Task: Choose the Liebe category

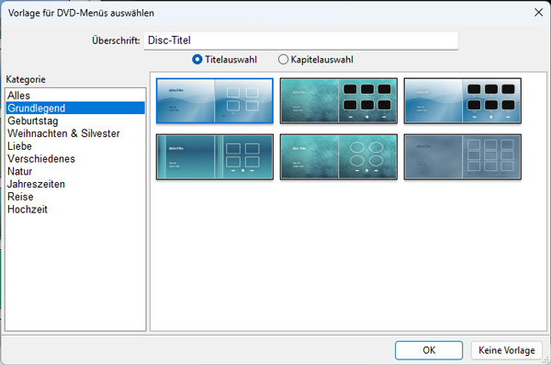Action: pos(75,146)
